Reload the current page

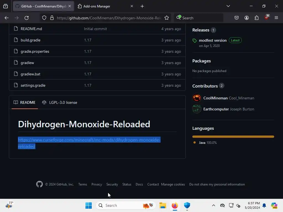click(27, 18)
